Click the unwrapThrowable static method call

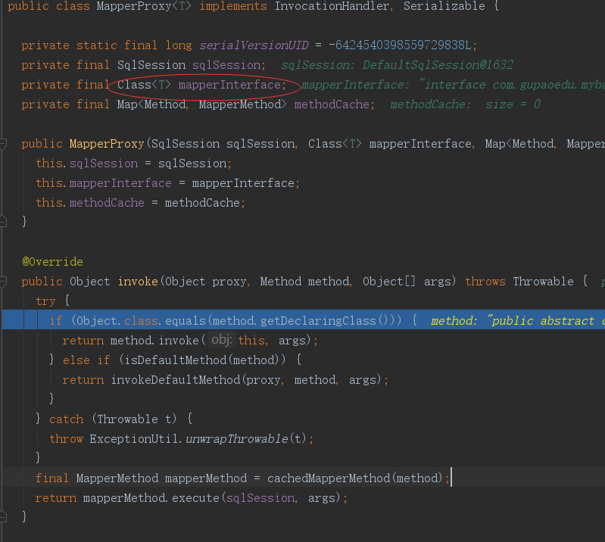click(x=237, y=438)
